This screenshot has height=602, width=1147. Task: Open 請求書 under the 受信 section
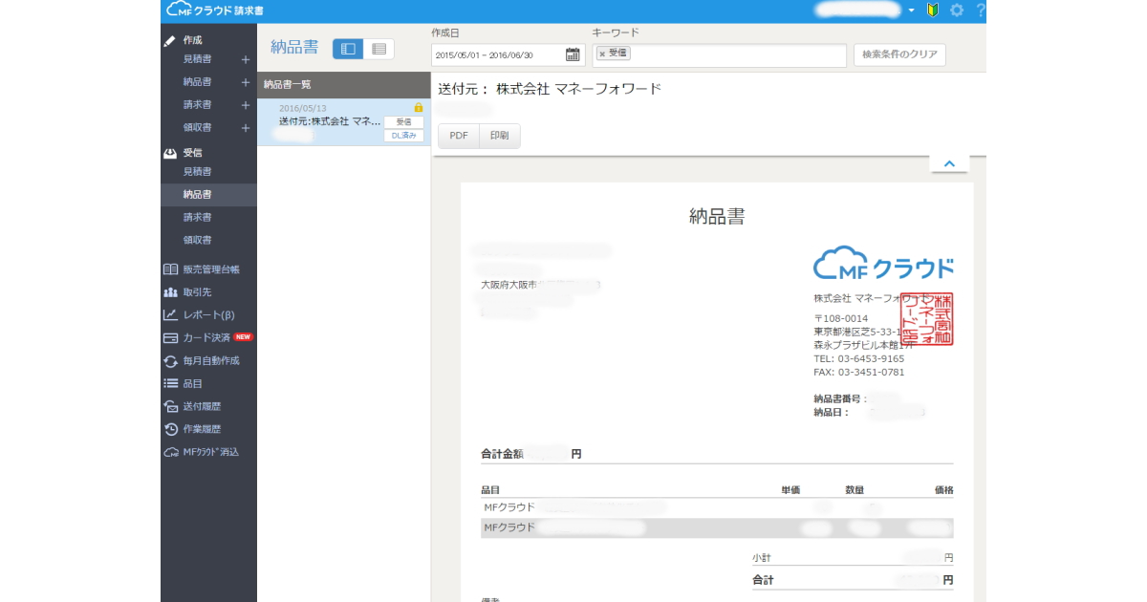pos(197,217)
